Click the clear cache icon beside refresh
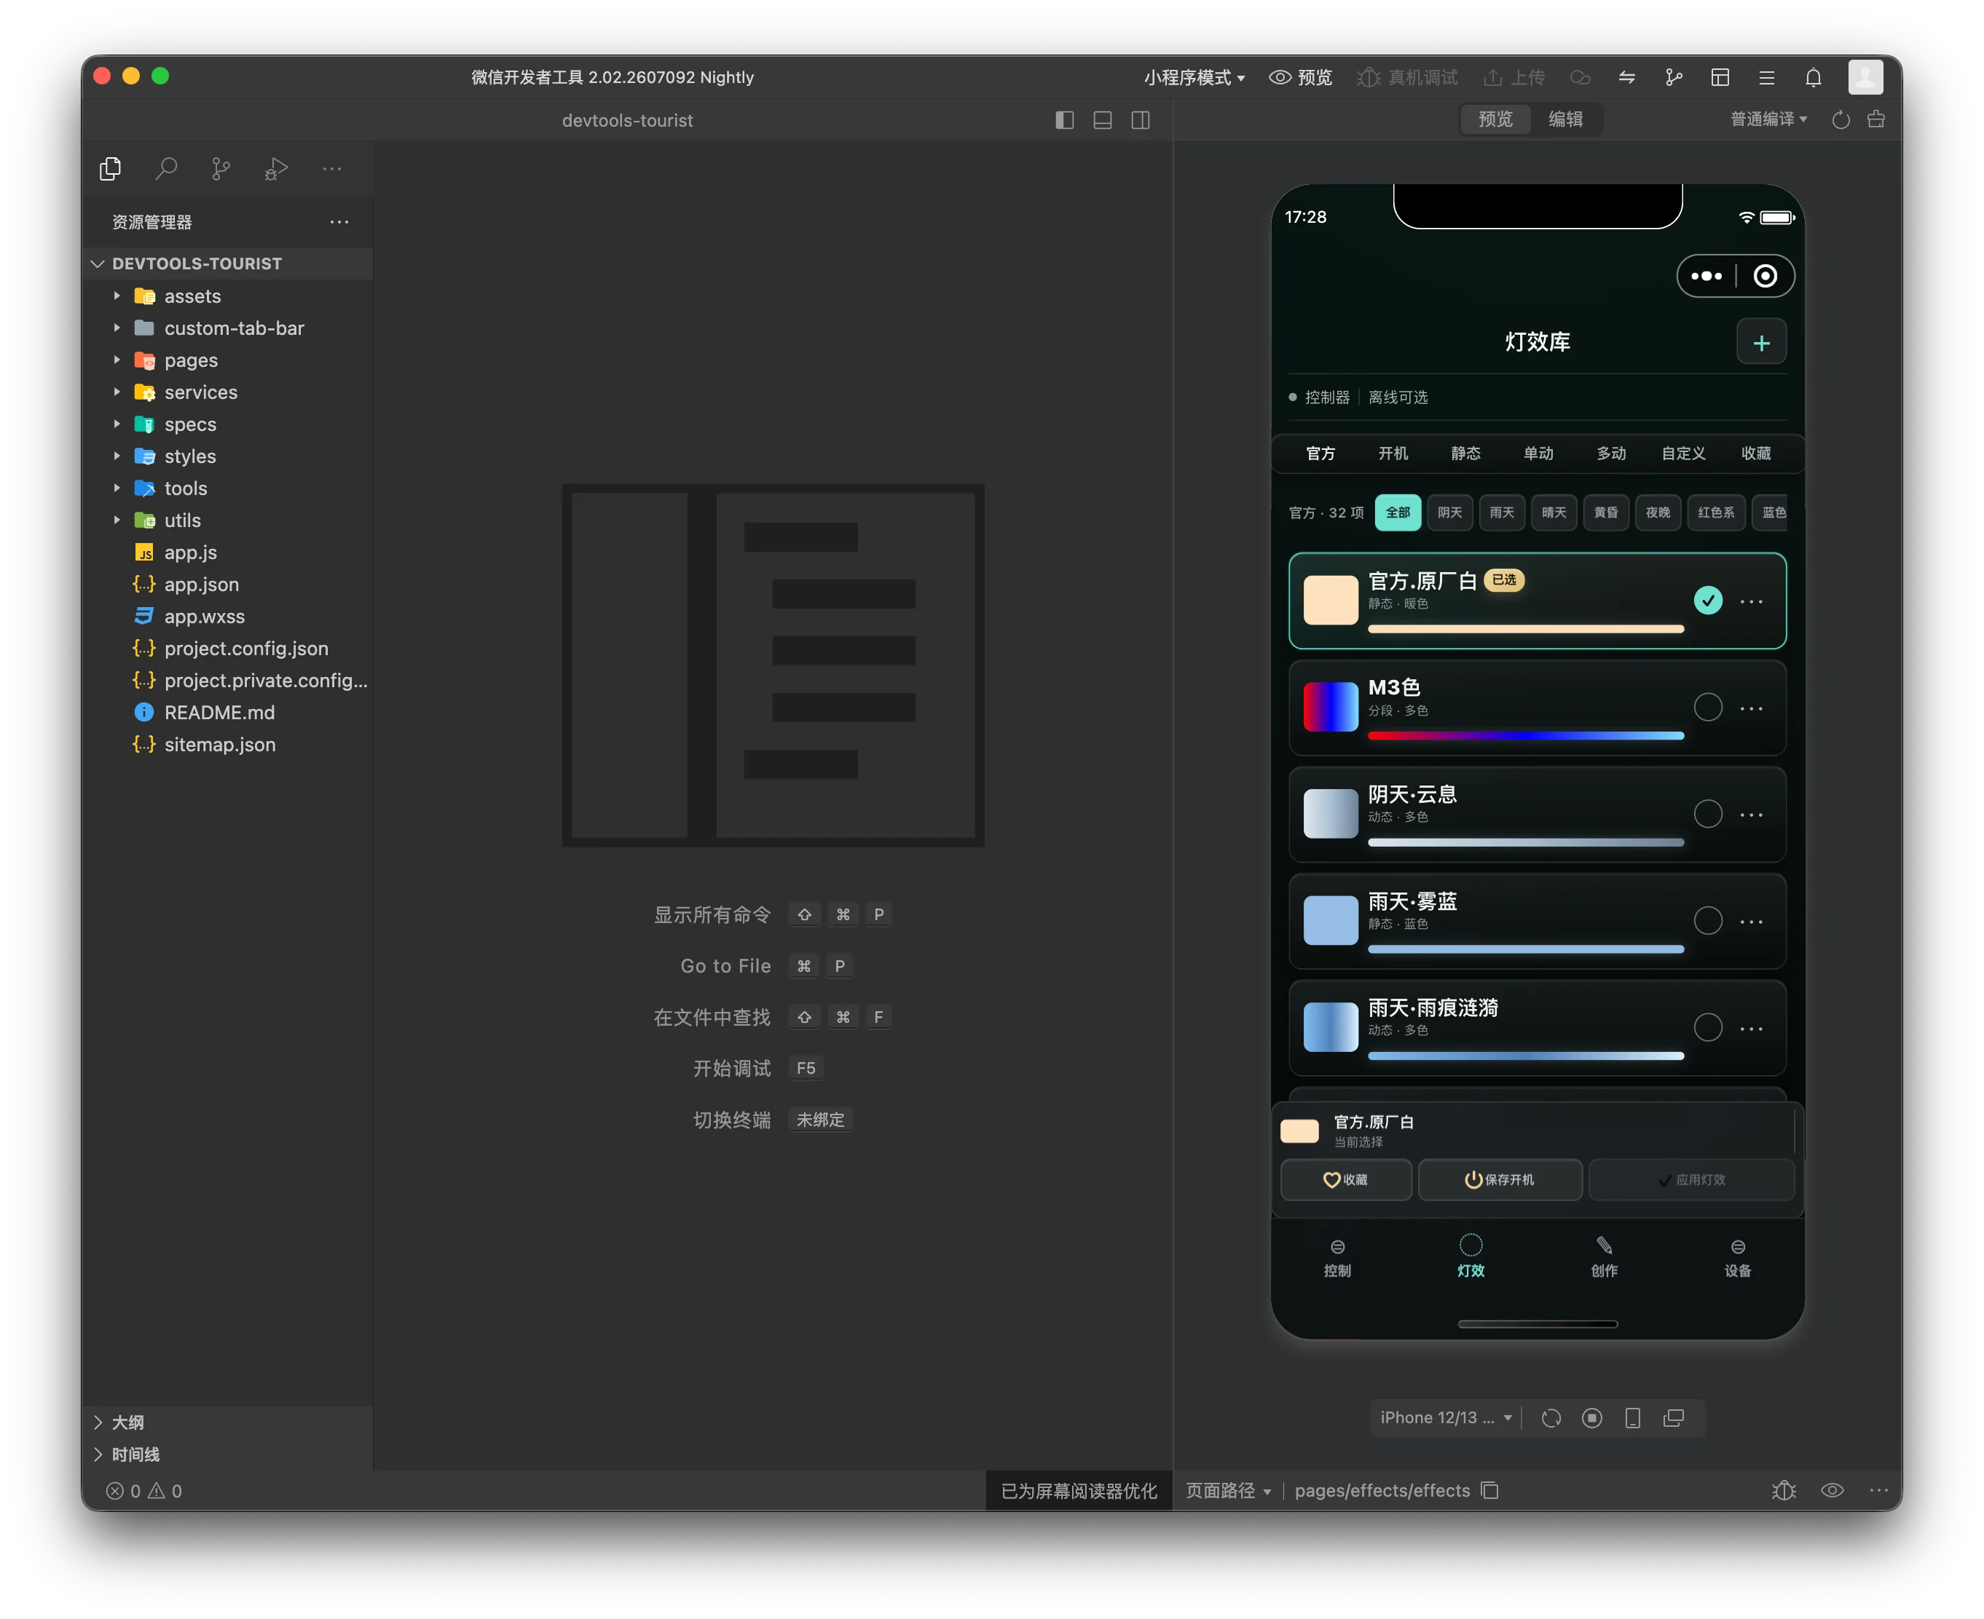1984x1619 pixels. (1875, 119)
